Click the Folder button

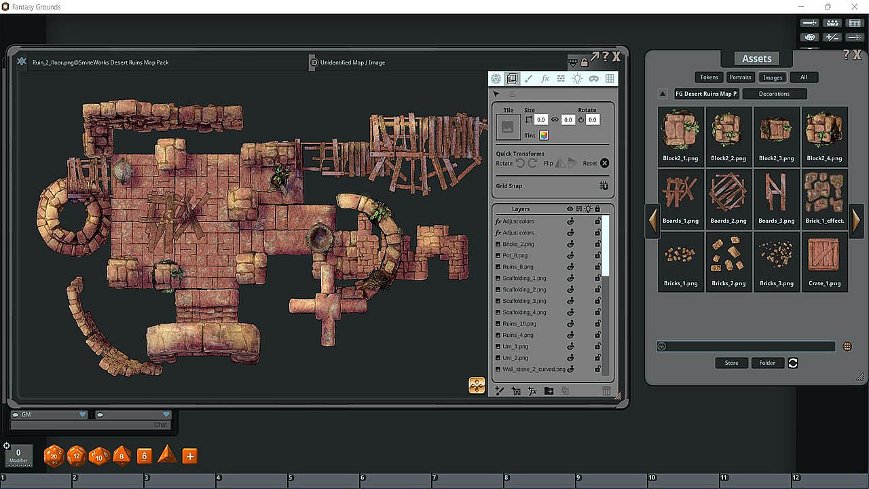pyautogui.click(x=767, y=363)
